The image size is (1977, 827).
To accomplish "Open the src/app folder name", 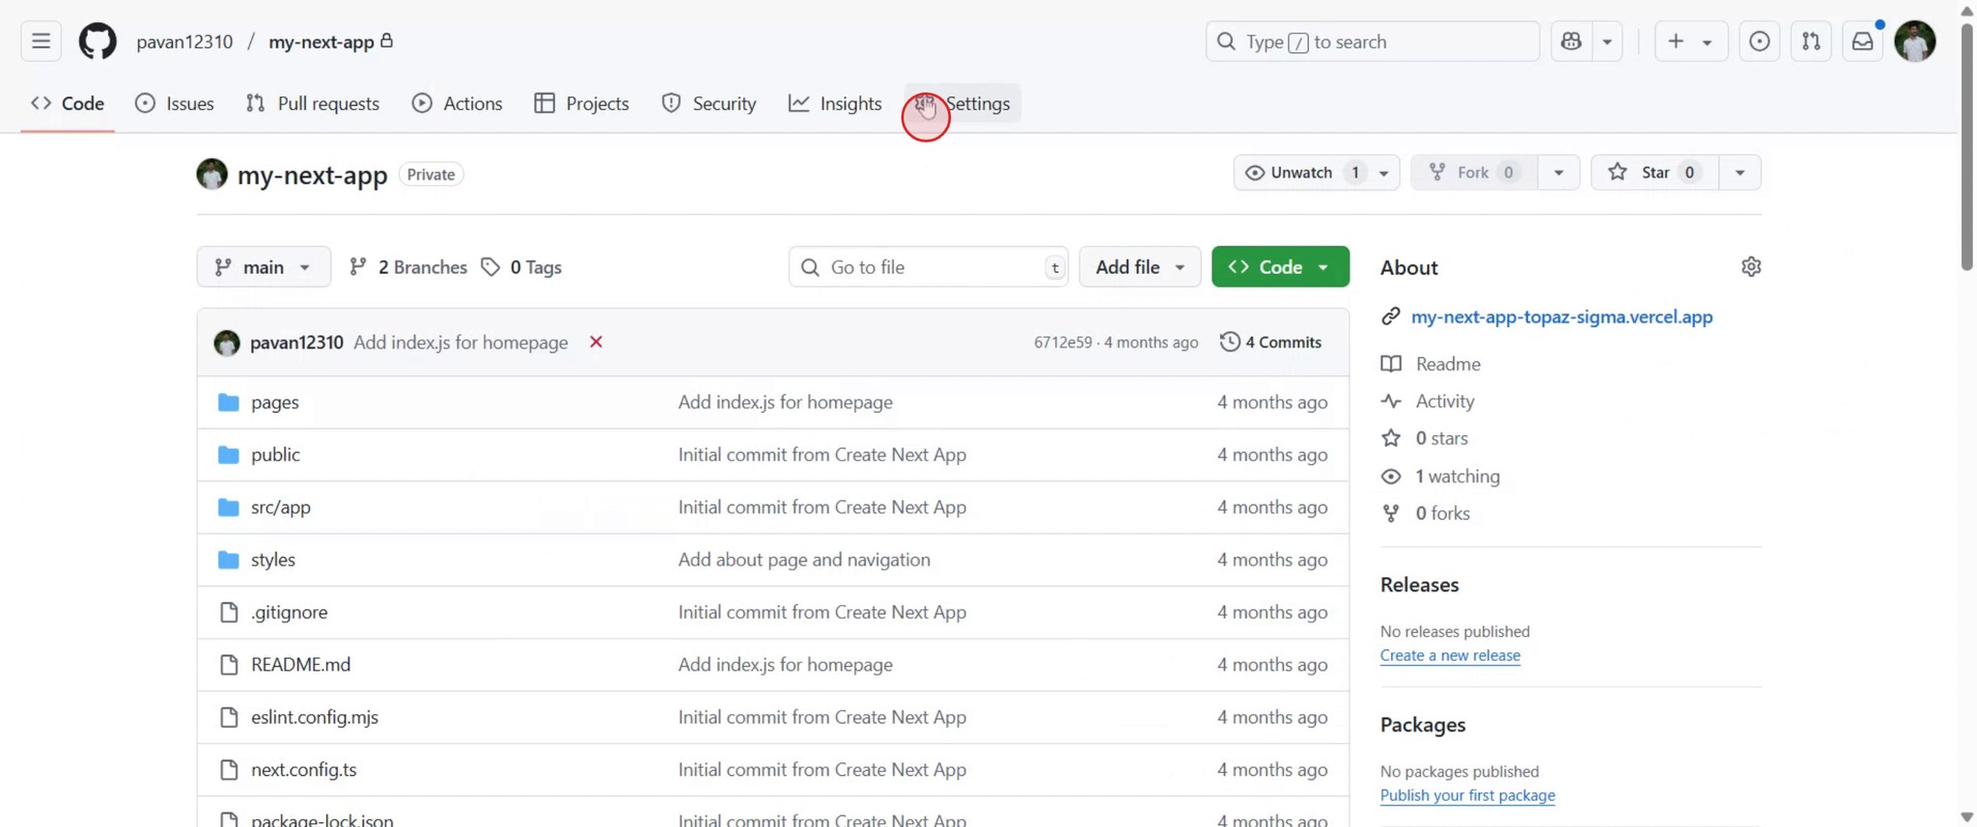I will pyautogui.click(x=281, y=507).
